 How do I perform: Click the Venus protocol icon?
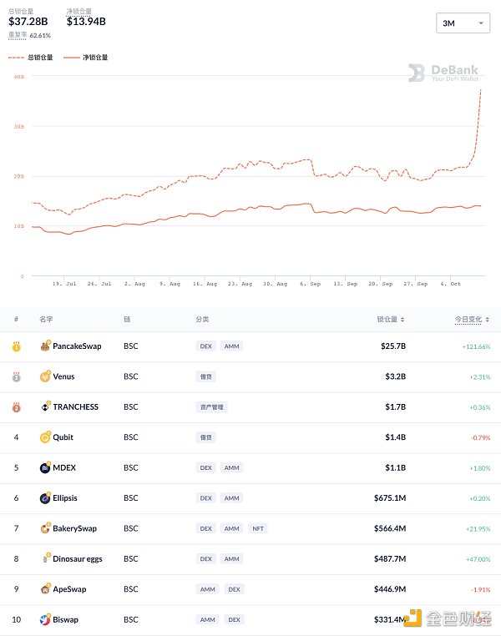(x=45, y=376)
